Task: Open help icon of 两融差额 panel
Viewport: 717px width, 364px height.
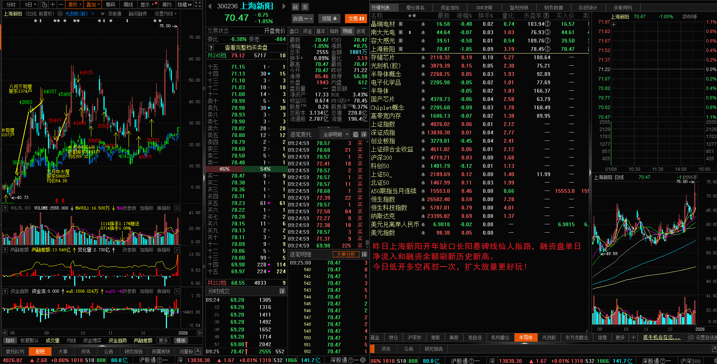Action: (x=5, y=250)
